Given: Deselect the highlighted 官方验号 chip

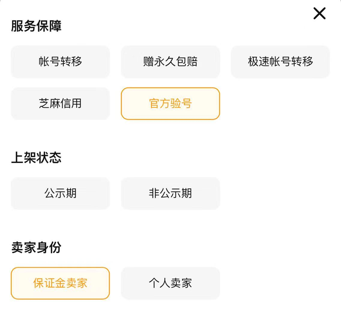Looking at the screenshot, I should [170, 104].
